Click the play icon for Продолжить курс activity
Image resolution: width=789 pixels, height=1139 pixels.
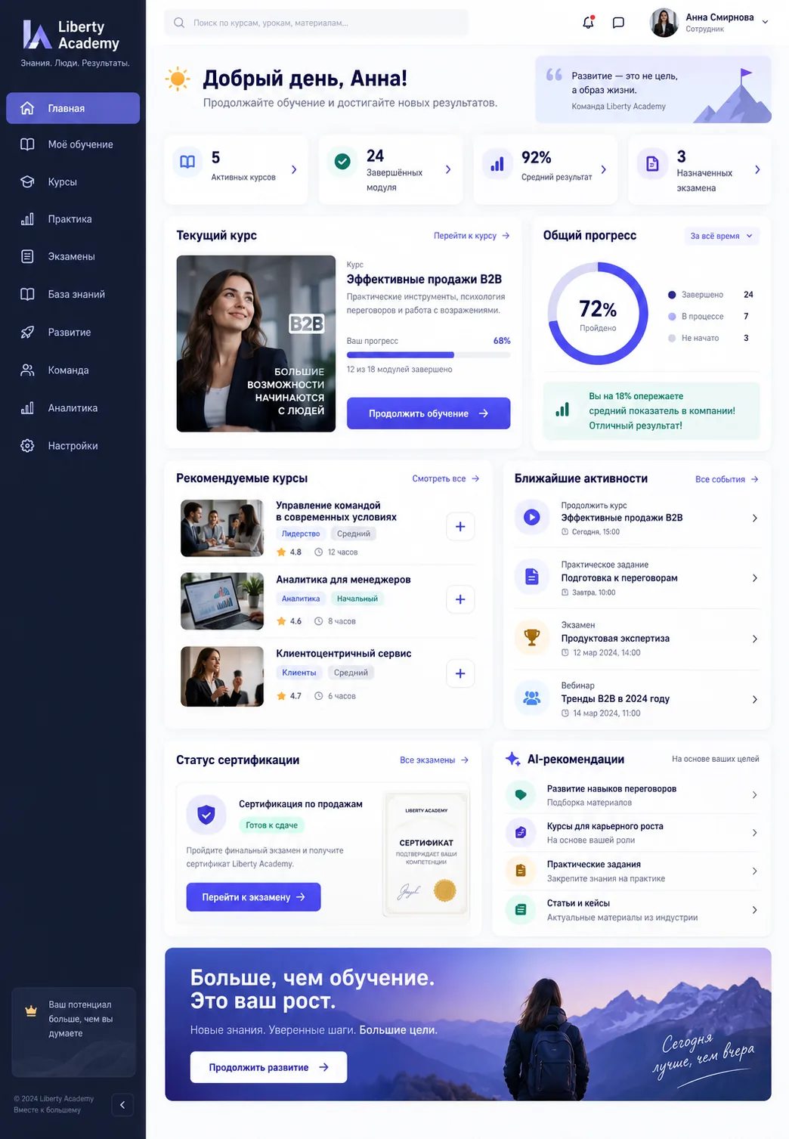tap(532, 518)
